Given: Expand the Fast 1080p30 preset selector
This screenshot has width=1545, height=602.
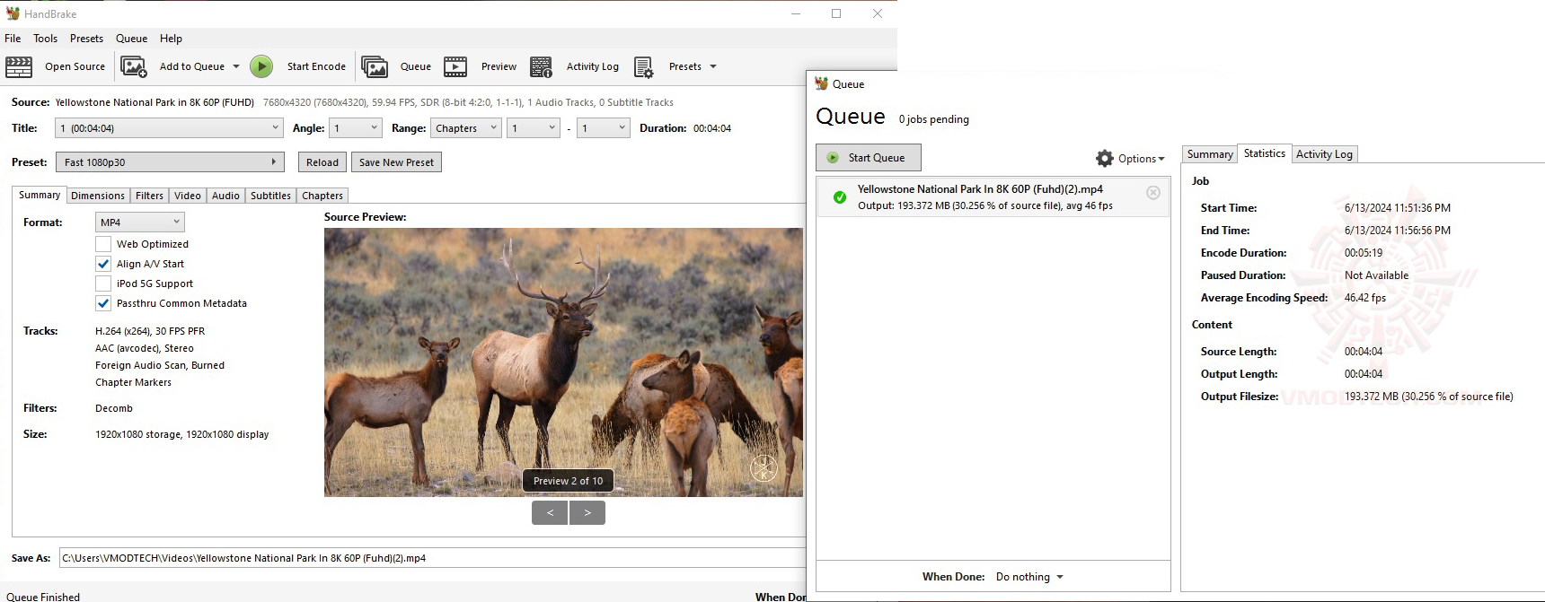Looking at the screenshot, I should click(x=170, y=162).
